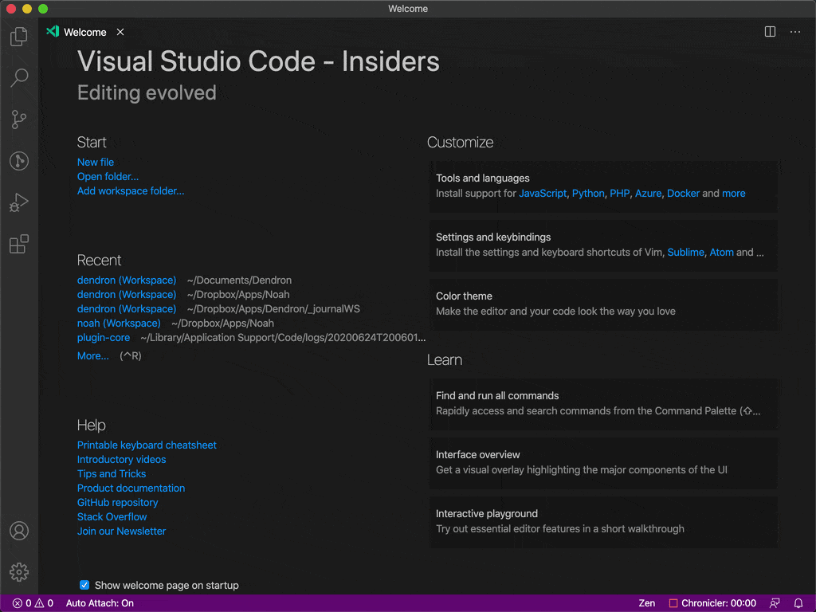The image size is (816, 612).
Task: Open GitHub repository link
Action: (x=117, y=503)
